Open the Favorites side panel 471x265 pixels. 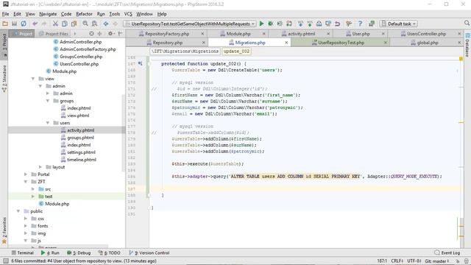pos(4,230)
